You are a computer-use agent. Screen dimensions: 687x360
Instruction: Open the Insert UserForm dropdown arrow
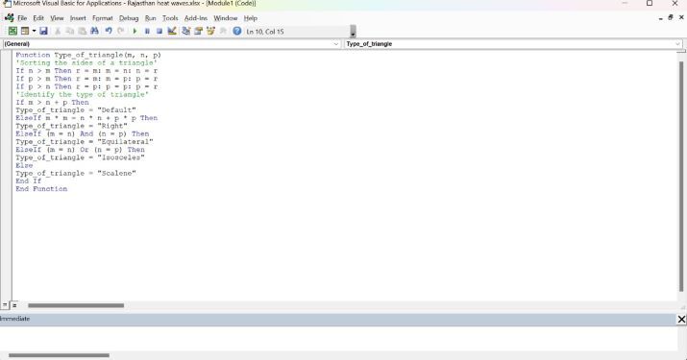click(34, 31)
